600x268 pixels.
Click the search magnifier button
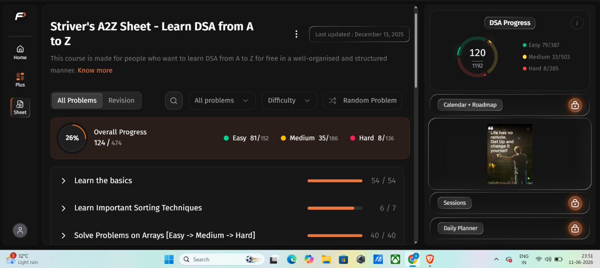pos(173,100)
